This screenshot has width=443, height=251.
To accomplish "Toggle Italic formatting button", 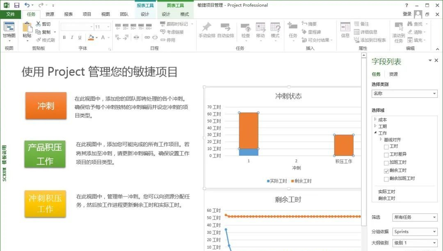I will (x=72, y=37).
